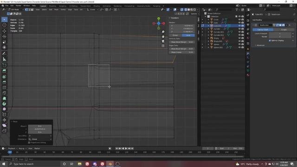The image size is (297, 167).
Task: Click the Levels Viewport value field
Action: pos(280,33)
